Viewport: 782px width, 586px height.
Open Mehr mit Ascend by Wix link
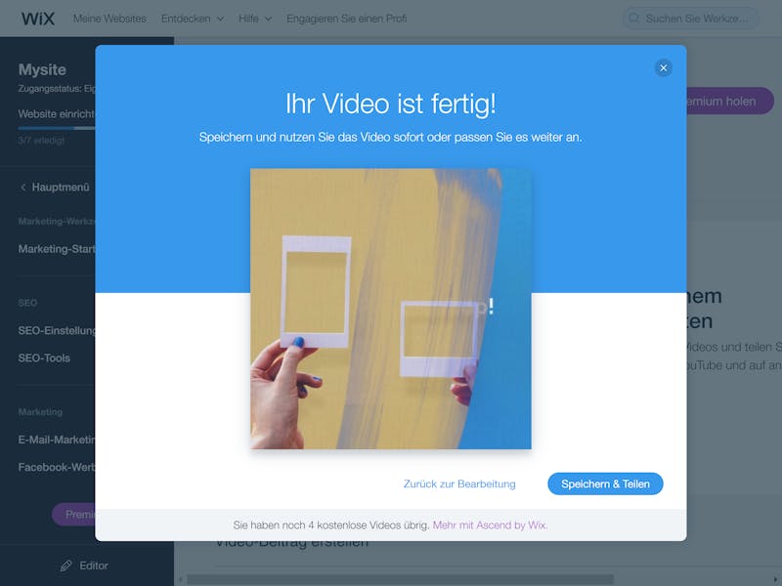pos(490,525)
